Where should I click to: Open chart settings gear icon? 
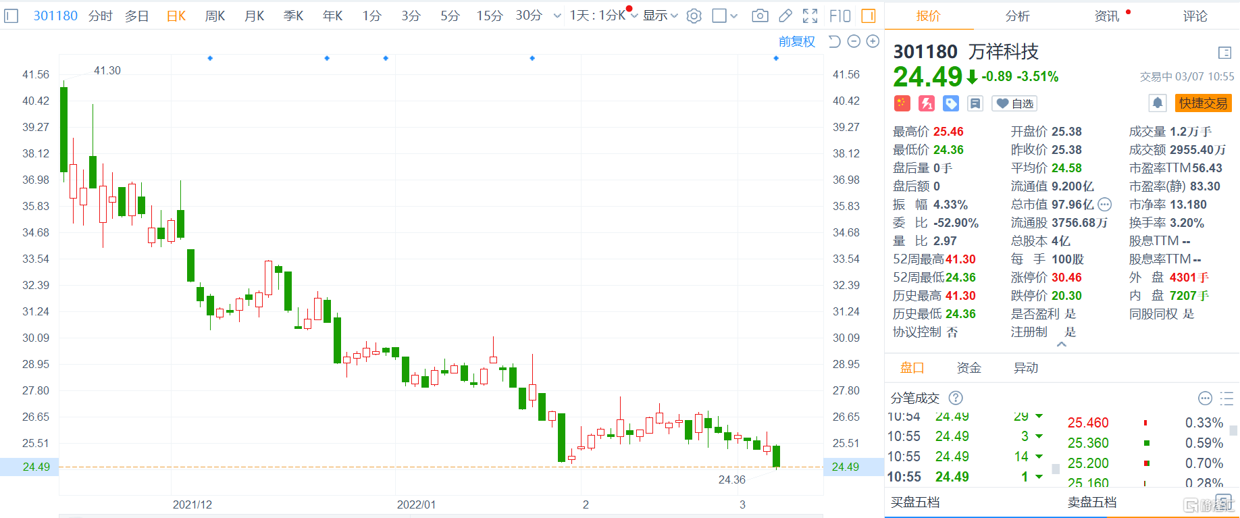[694, 16]
